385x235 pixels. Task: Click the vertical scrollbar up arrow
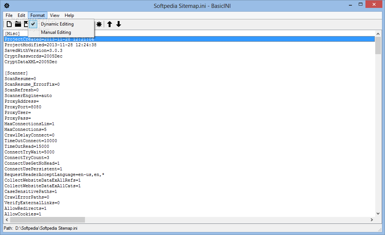[x=378, y=33]
